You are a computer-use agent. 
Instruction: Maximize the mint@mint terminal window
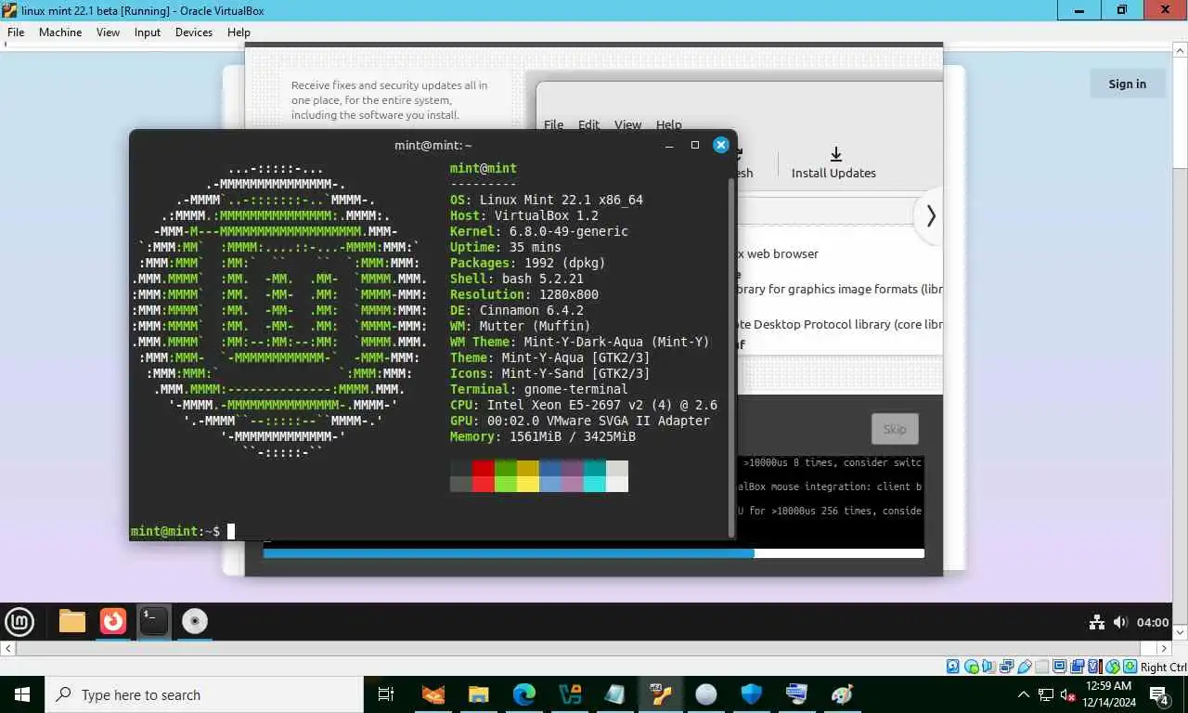[x=695, y=145]
